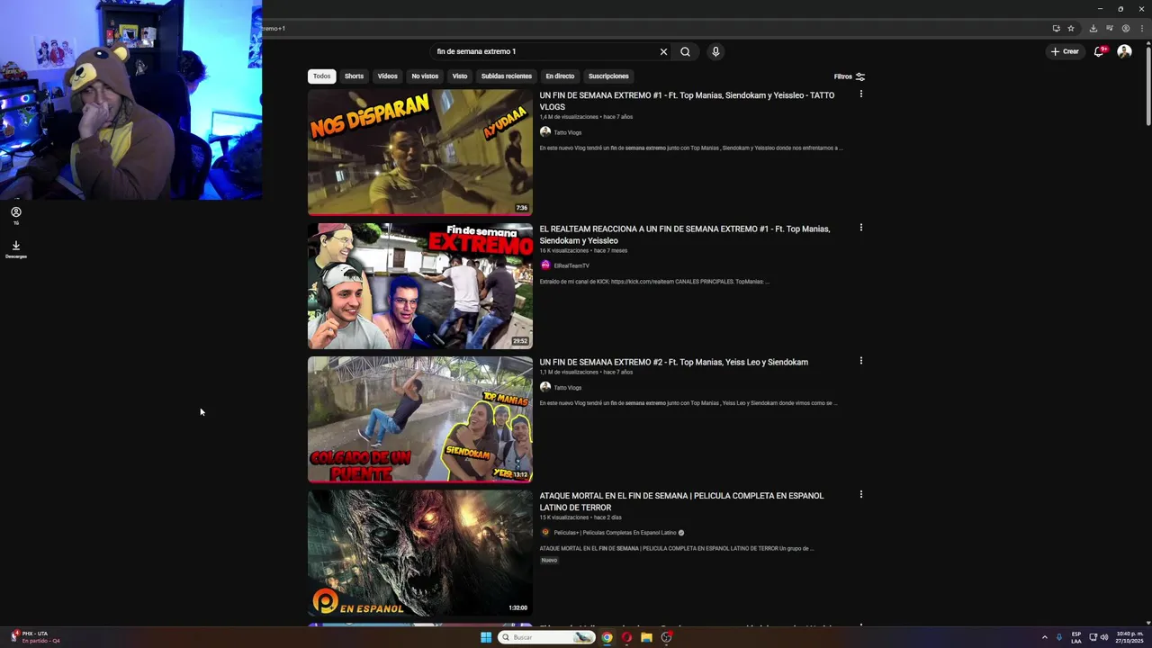
Task: Open Chrome downloads icon in toolbar
Action: point(1093,28)
